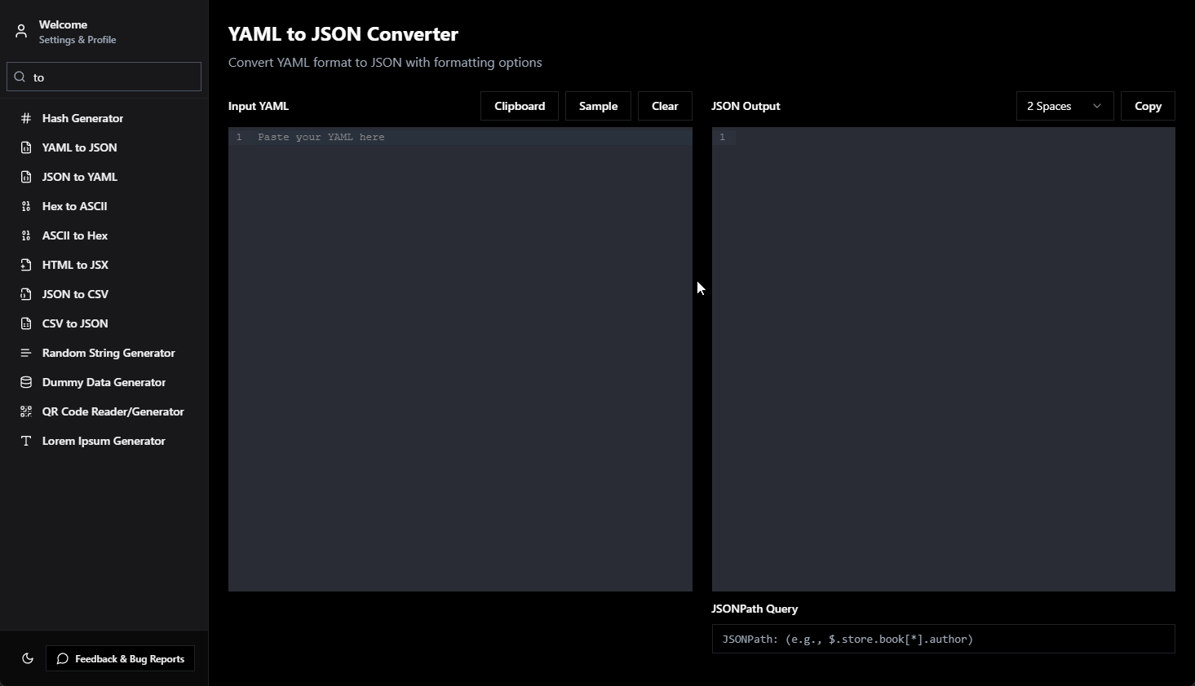Image resolution: width=1195 pixels, height=686 pixels.
Task: Click the QR Code Reader/Generator icon
Action: (26, 411)
